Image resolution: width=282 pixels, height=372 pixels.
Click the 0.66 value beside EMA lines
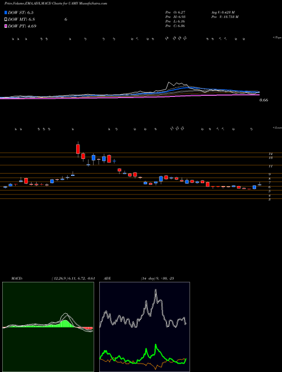263,100
